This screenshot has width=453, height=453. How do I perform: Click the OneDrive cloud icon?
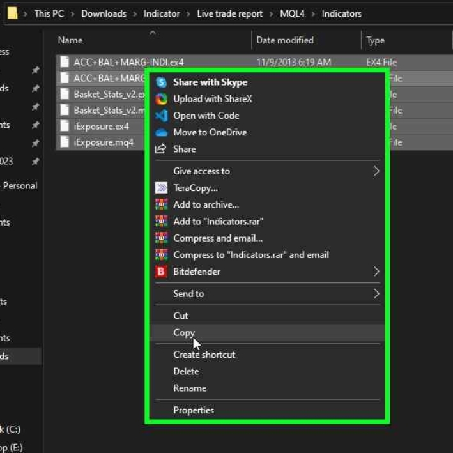pos(161,133)
